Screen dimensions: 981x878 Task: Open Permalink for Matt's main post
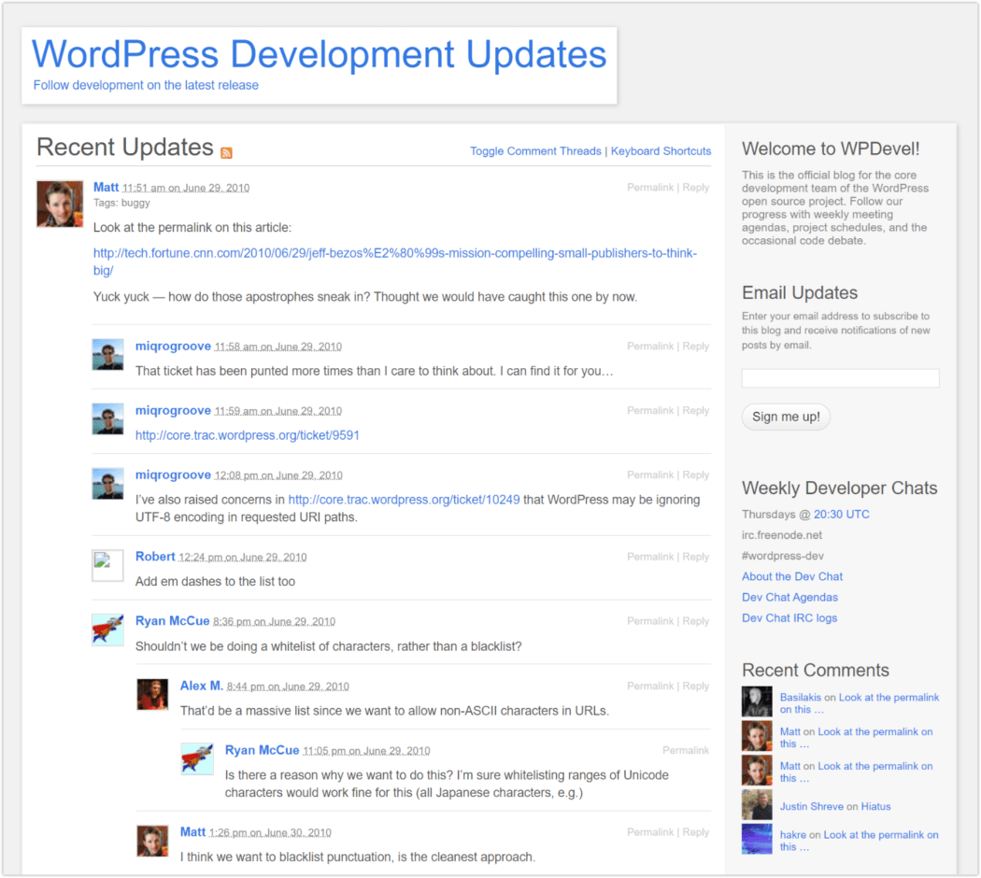(x=650, y=188)
